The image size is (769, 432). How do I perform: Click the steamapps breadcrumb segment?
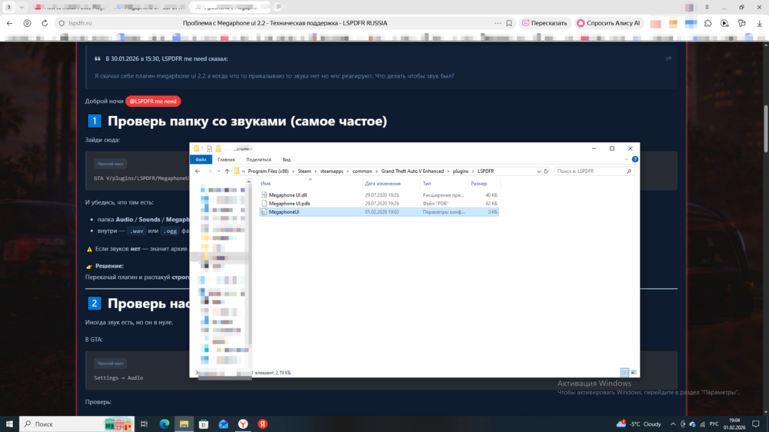tap(331, 171)
